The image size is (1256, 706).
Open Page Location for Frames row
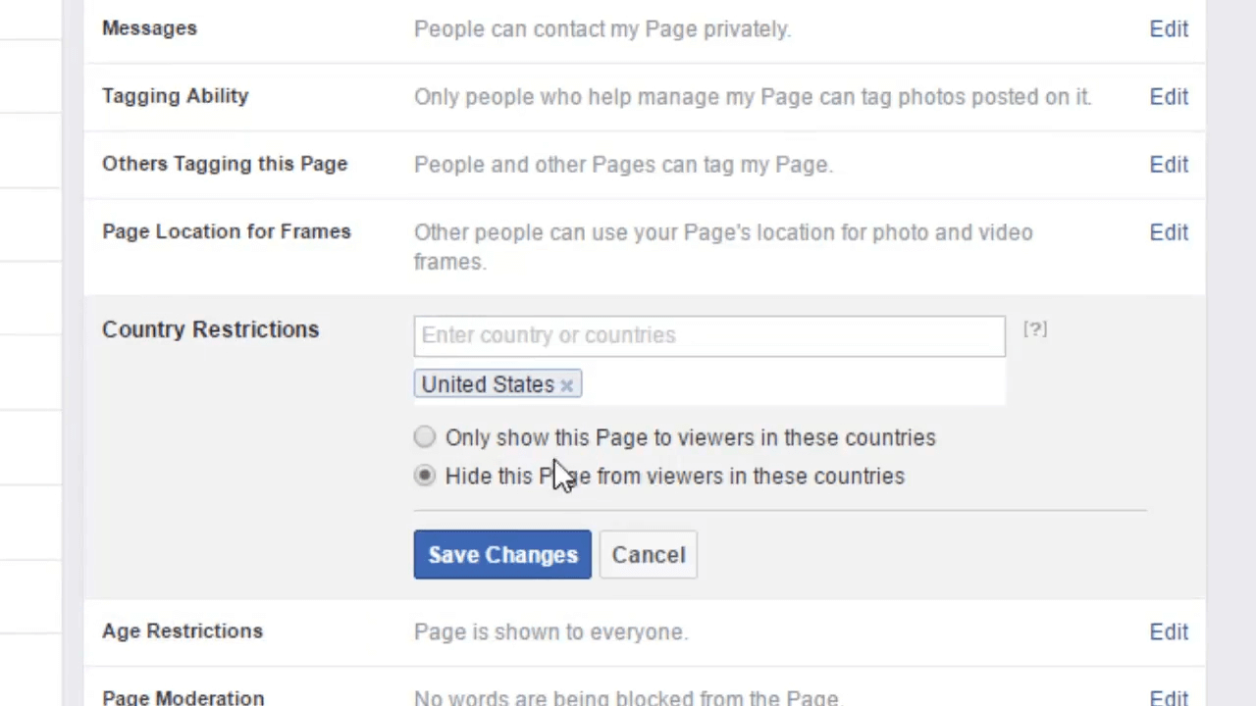(645, 247)
